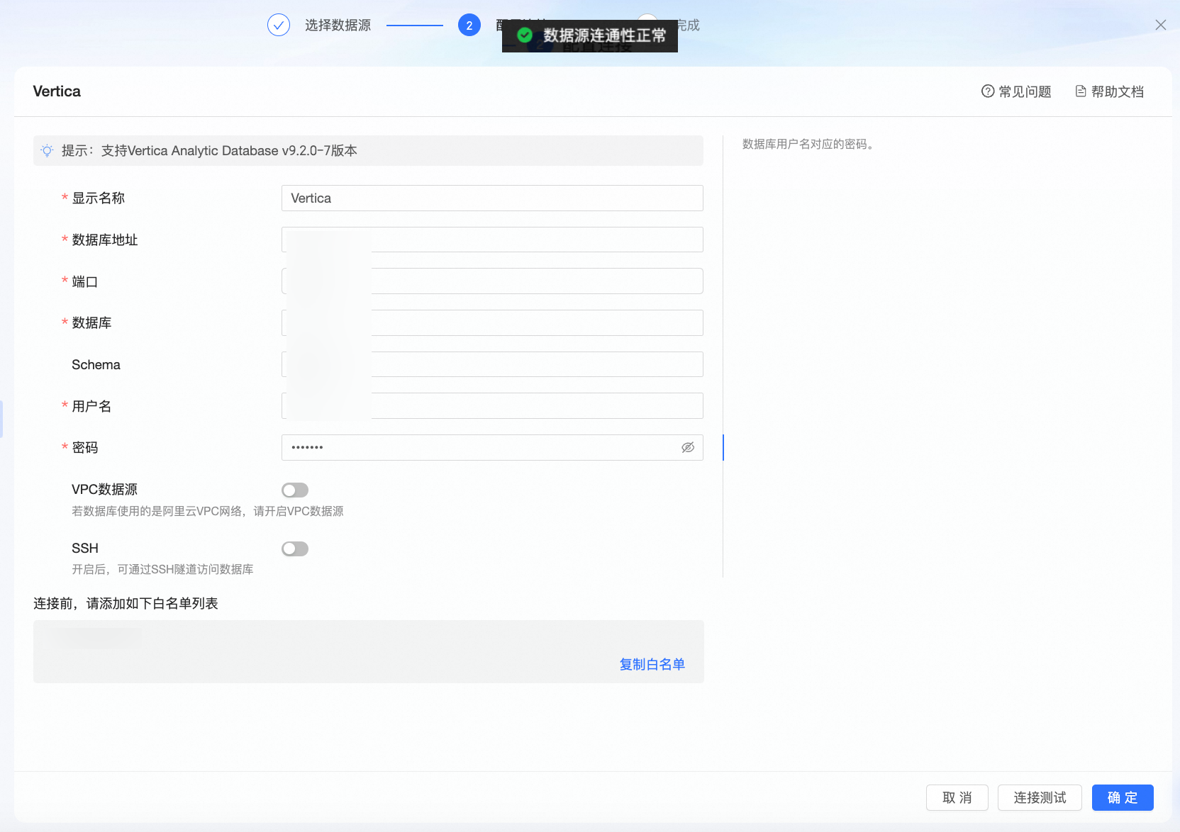
Task: Click the 若数据库使用的是阿里云VPC网络 hint text
Action: coord(208,511)
